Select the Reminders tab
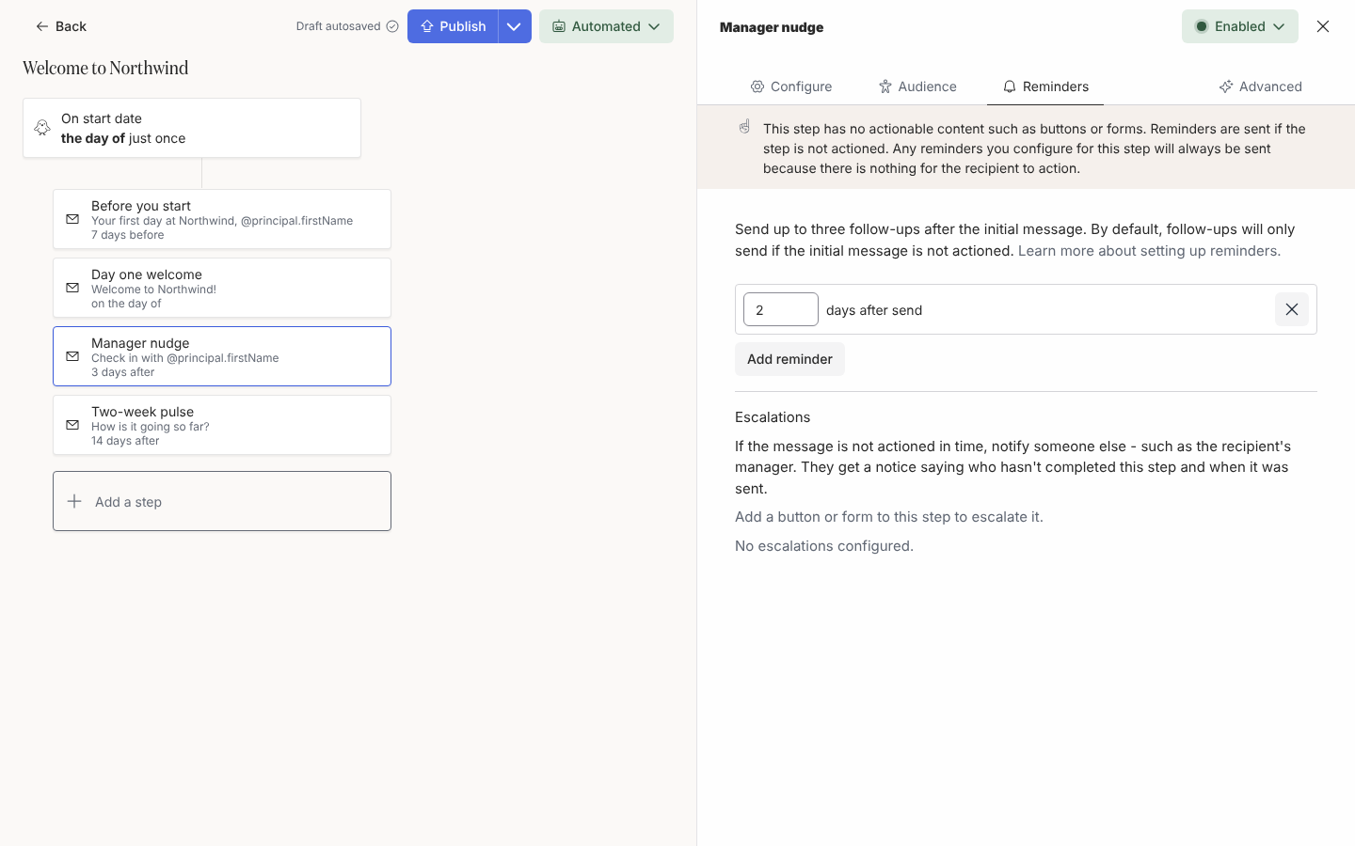This screenshot has width=1355, height=846. [1045, 86]
